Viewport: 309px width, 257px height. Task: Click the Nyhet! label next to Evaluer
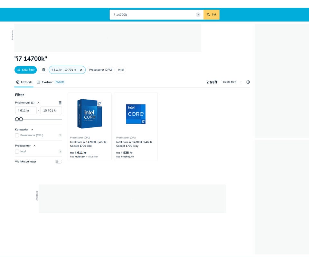(60, 82)
